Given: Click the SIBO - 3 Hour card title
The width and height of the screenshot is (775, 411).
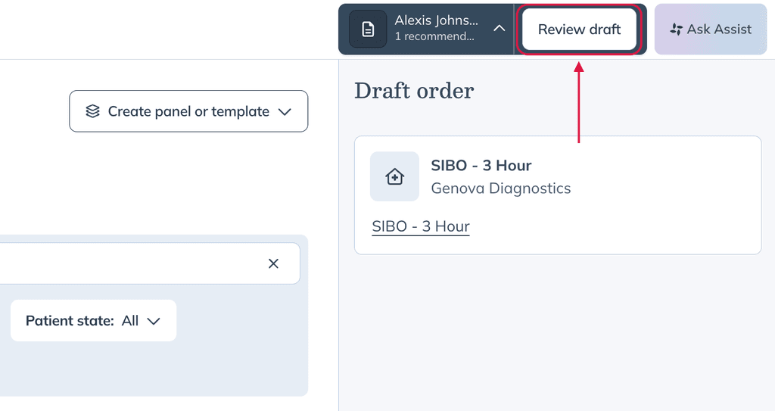Looking at the screenshot, I should pos(481,165).
